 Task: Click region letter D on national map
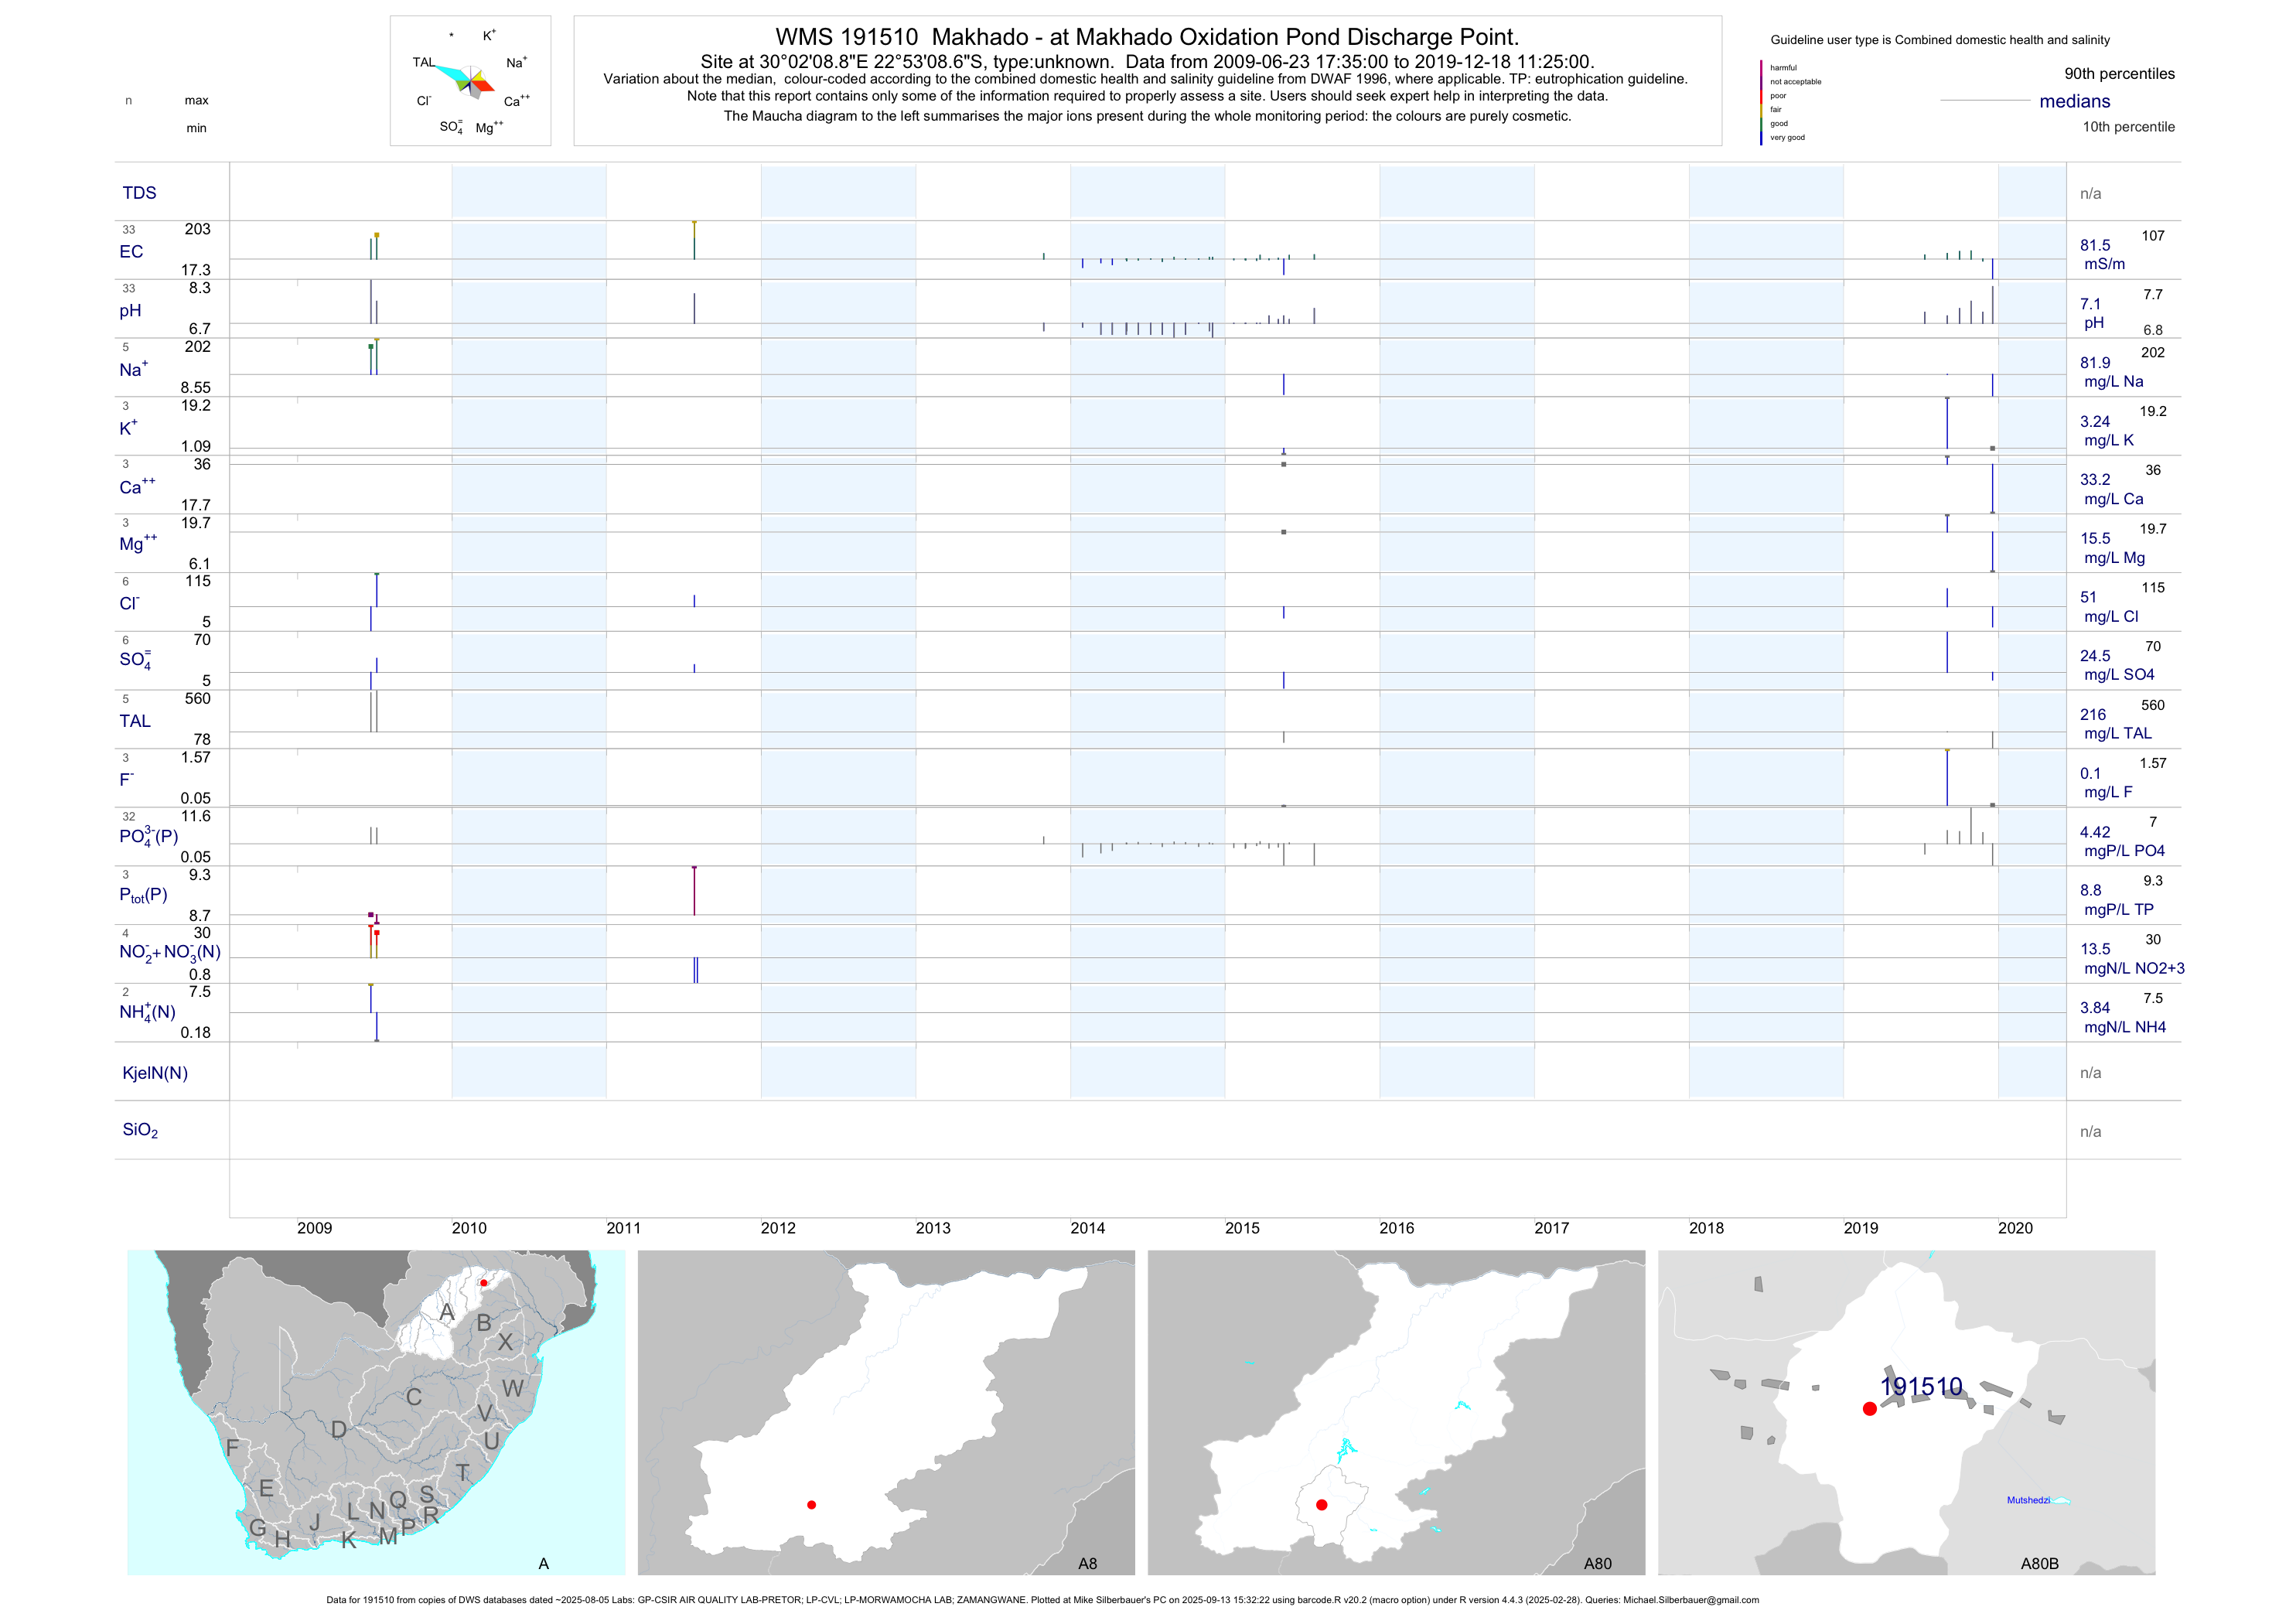pyautogui.click(x=339, y=1430)
